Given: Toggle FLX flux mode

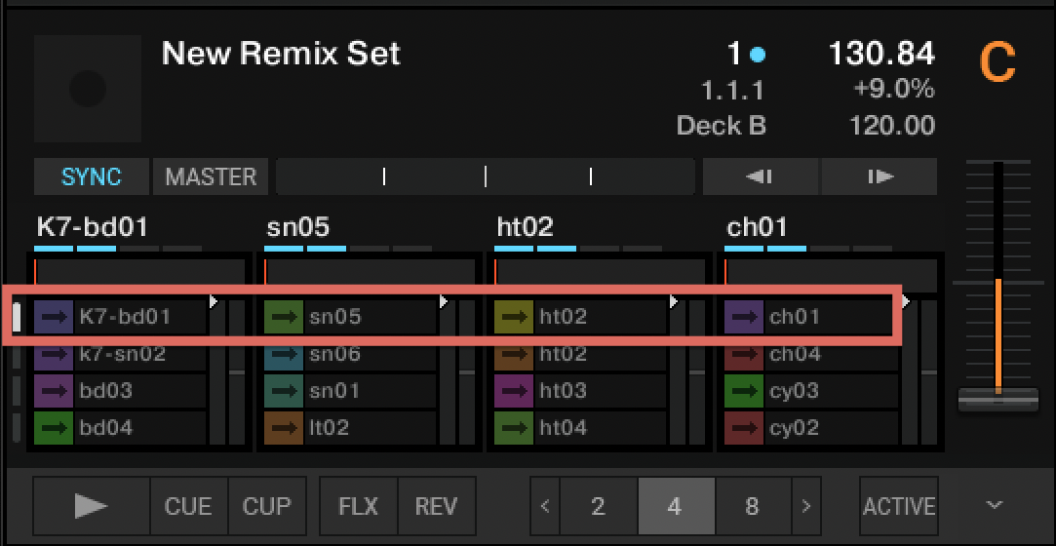Looking at the screenshot, I should click(x=358, y=506).
